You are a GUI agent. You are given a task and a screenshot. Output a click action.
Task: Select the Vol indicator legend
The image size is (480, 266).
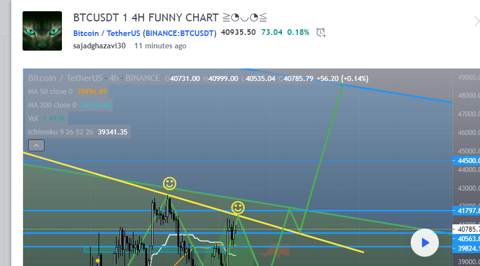[x=33, y=119]
